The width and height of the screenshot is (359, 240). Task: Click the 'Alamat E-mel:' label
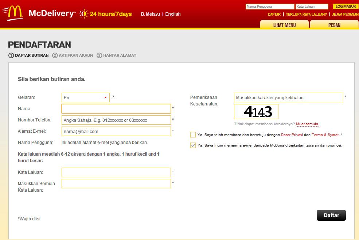pos(32,131)
